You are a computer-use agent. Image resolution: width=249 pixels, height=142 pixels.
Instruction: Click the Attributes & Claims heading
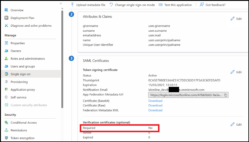(97, 17)
